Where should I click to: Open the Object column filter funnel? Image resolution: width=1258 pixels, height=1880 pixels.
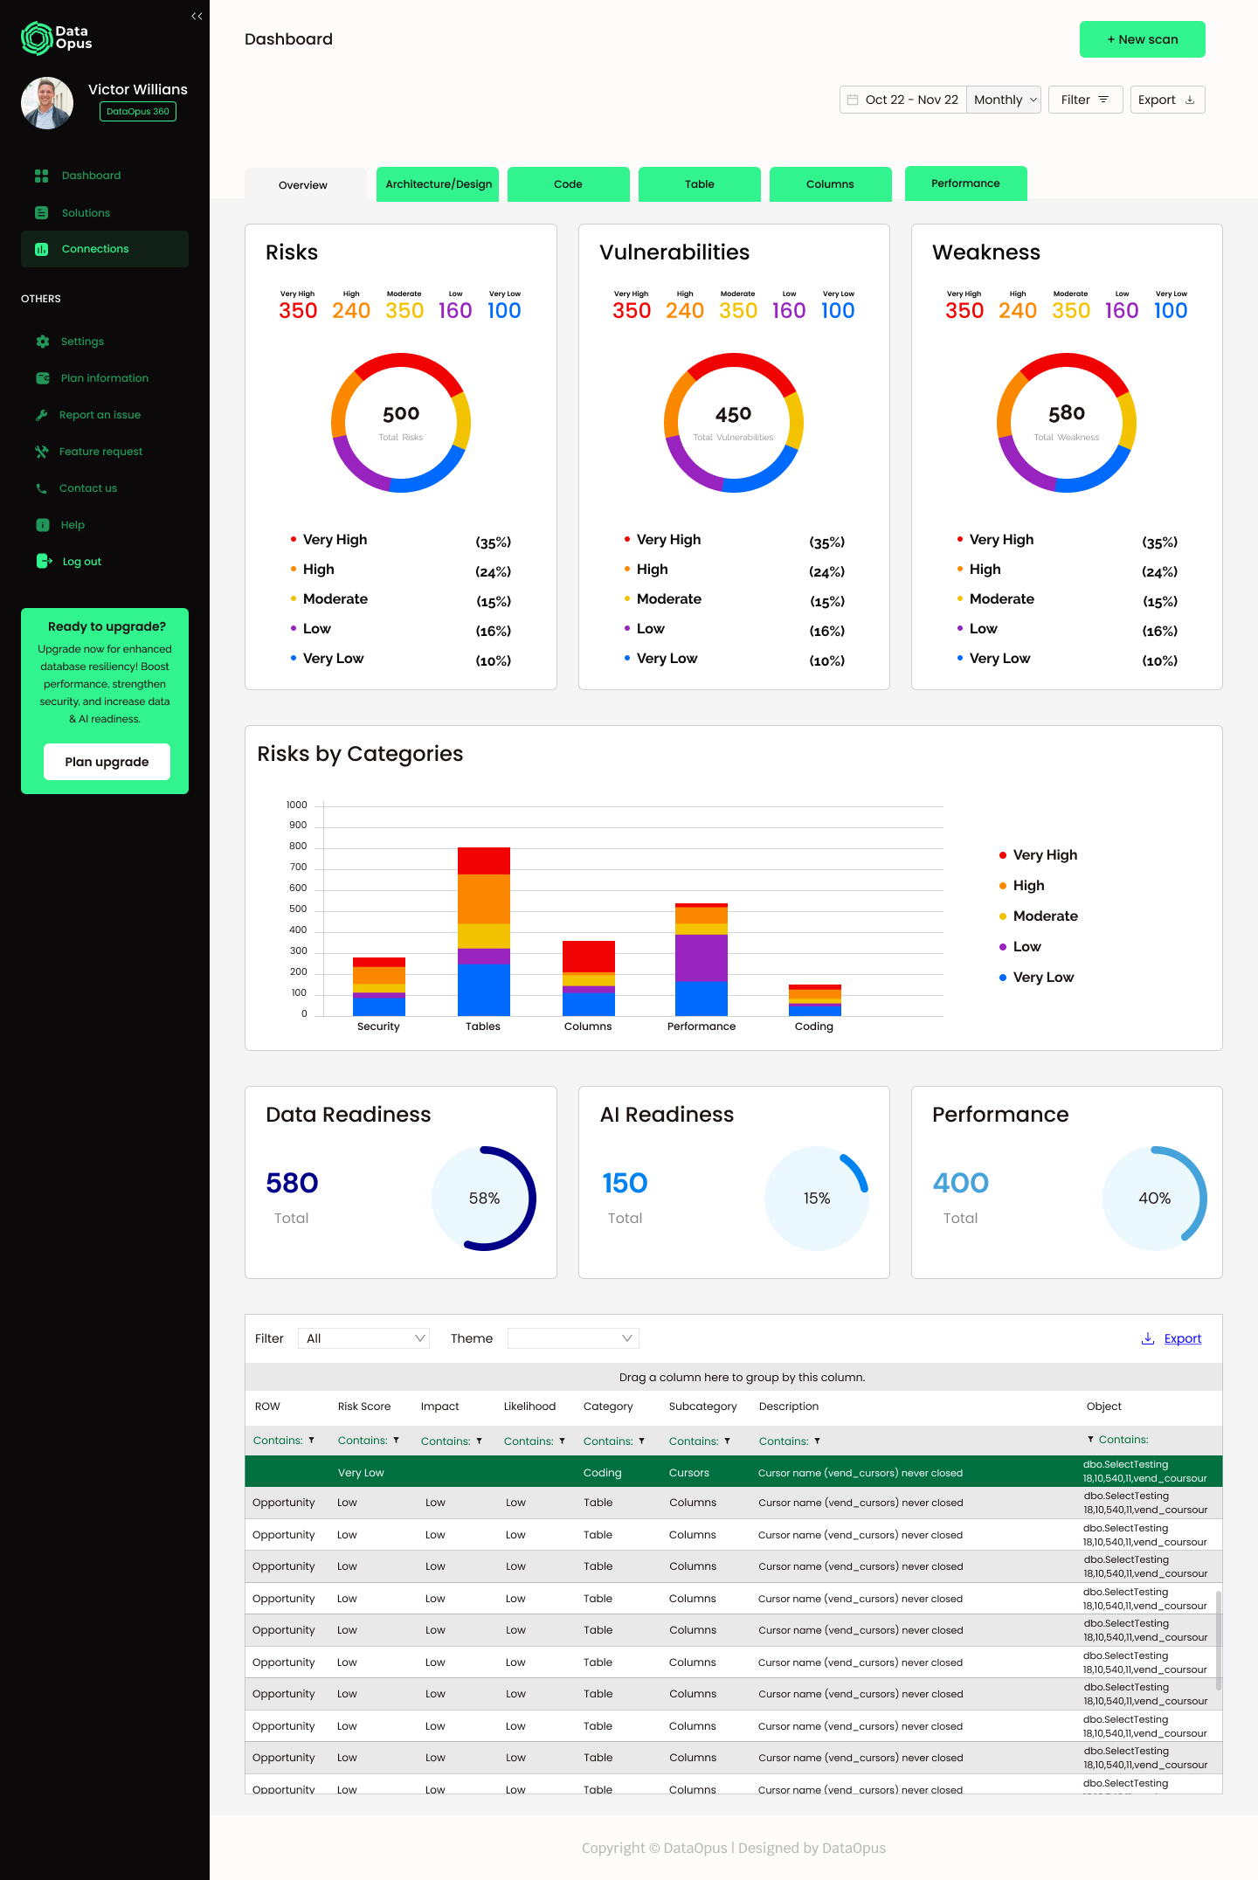coord(1090,1440)
